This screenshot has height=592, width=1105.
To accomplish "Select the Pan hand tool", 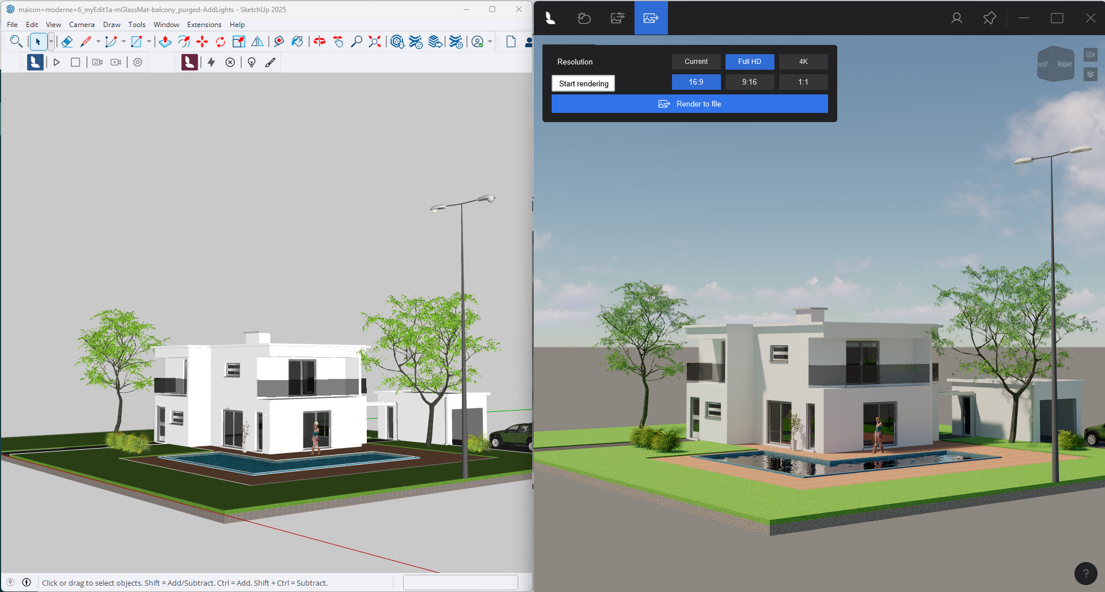I will [338, 41].
